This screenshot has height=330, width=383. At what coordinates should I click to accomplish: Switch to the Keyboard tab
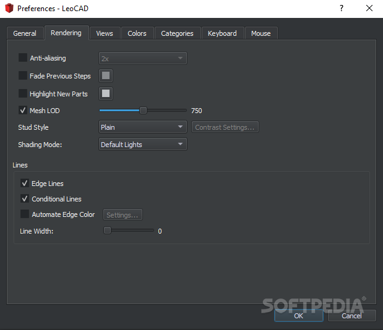coord(222,33)
